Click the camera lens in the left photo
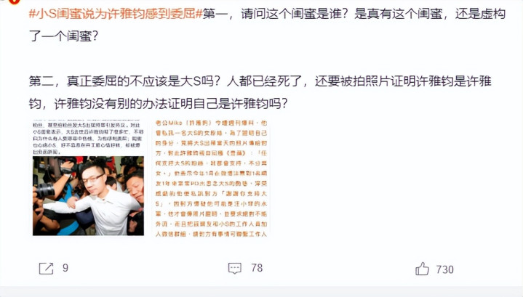Screen dimensions: 523x297 click(x=44, y=190)
